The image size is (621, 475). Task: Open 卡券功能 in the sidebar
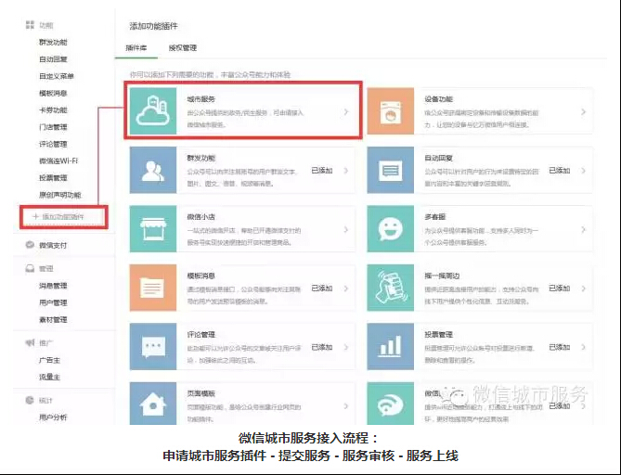[x=53, y=110]
